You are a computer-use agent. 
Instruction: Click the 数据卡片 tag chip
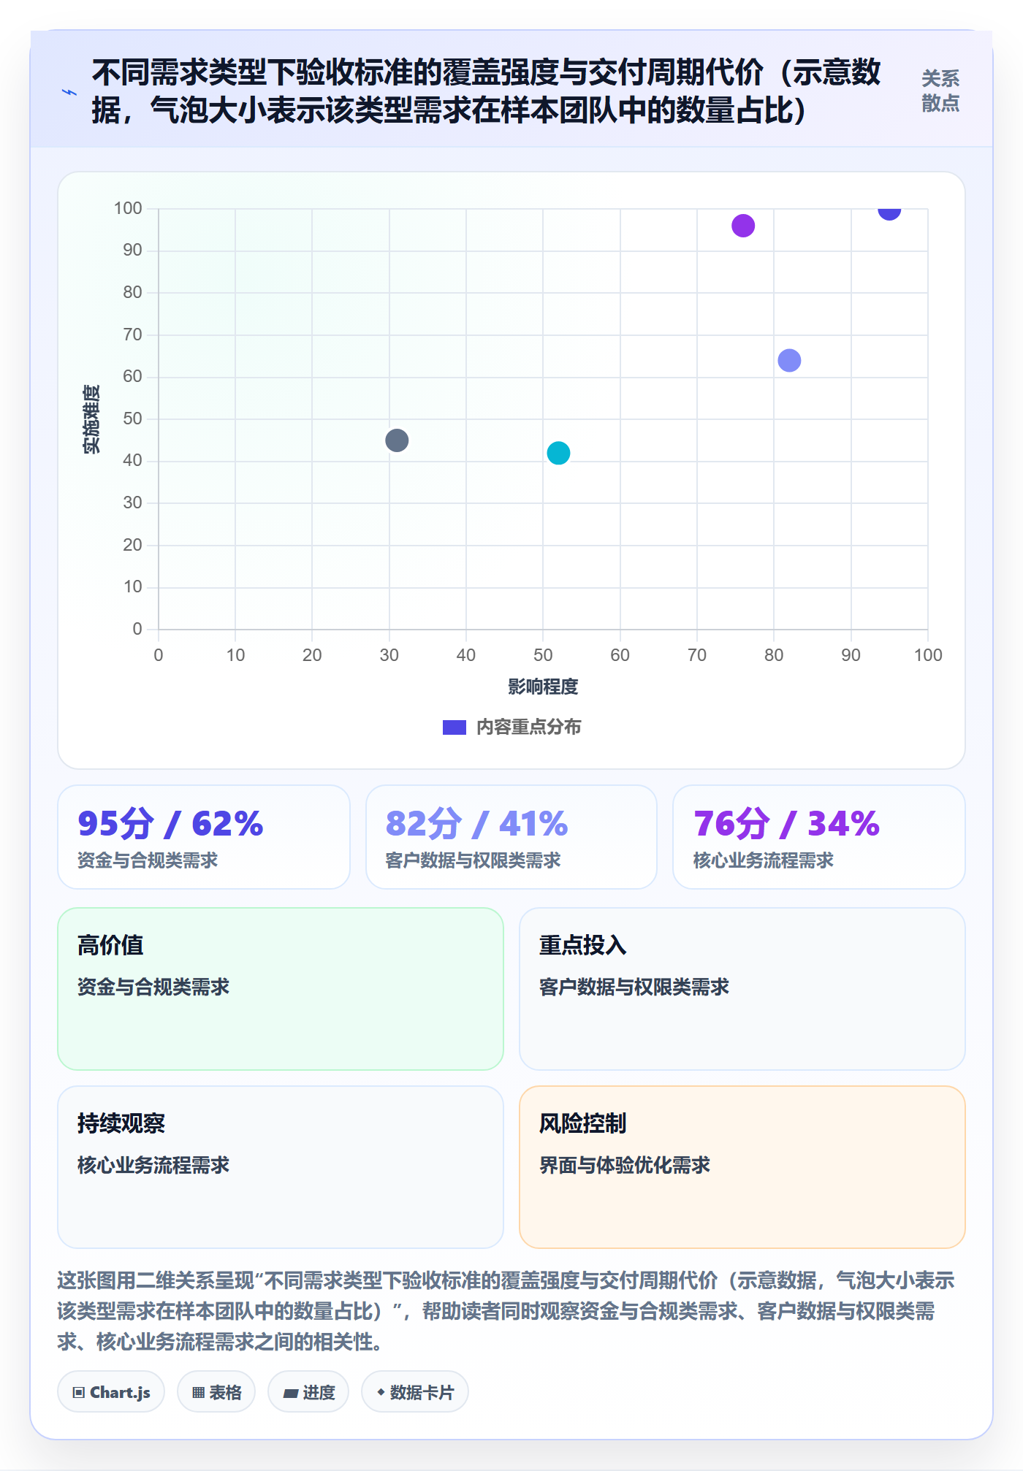415,1392
